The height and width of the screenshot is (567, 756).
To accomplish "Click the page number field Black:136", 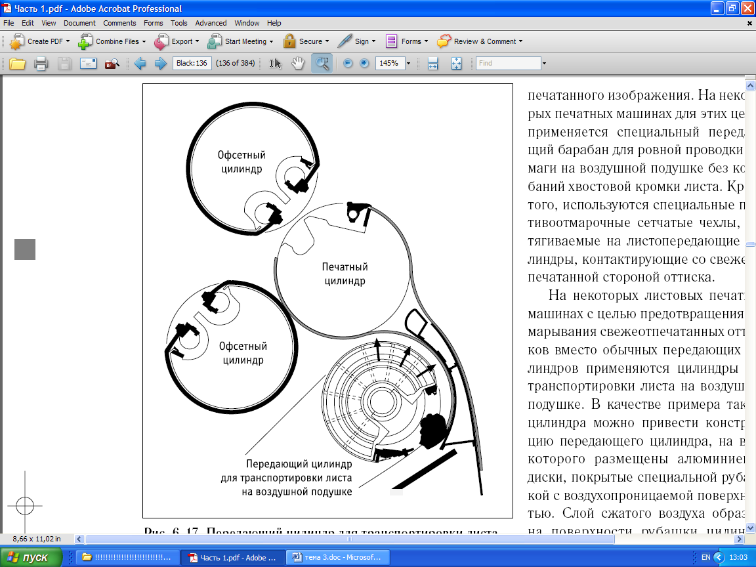I will point(192,63).
